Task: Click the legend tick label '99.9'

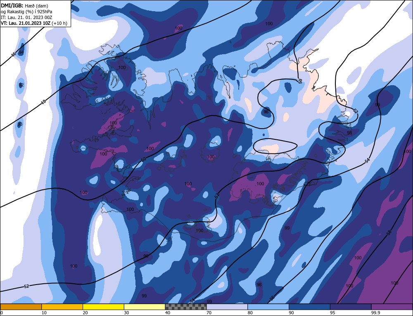Action: pyautogui.click(x=375, y=313)
